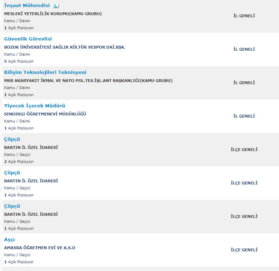This screenshot has width=279, height=271.
Task: Click the BOZOK ÜNİVERSİTESİ employer name
Action: pyautogui.click(x=65, y=47)
